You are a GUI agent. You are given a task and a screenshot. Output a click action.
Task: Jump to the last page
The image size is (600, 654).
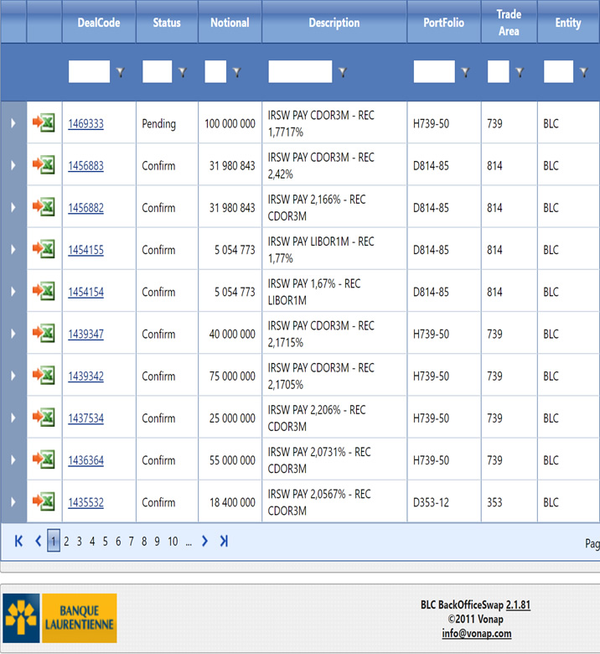pos(224,542)
